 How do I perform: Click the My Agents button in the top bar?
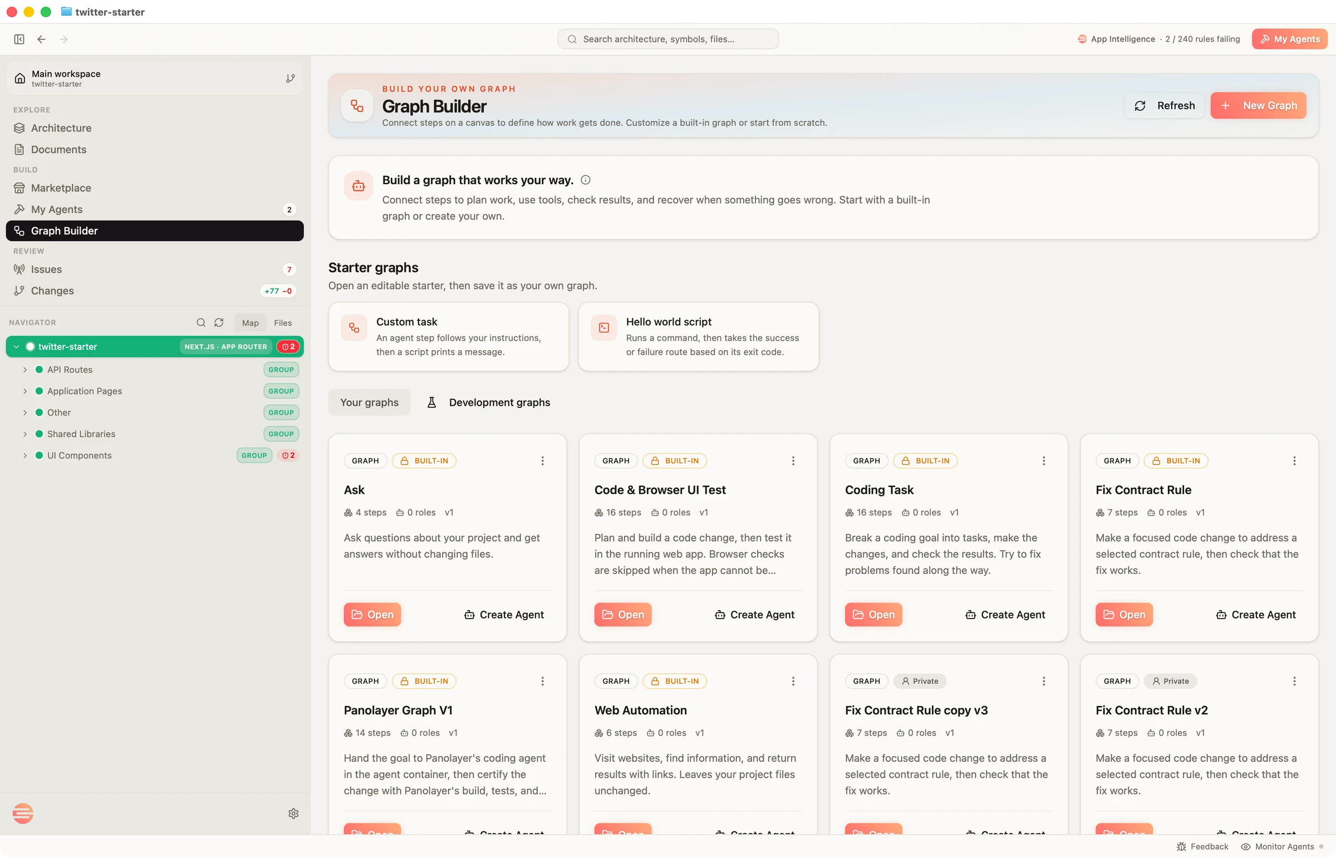pyautogui.click(x=1290, y=39)
